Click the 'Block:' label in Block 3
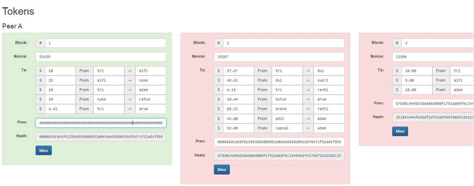Image resolution: width=474 pixels, height=186 pixels. pyautogui.click(x=378, y=43)
